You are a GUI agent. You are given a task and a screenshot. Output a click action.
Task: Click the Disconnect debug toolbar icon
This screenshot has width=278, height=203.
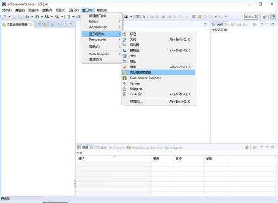(x=169, y=17)
